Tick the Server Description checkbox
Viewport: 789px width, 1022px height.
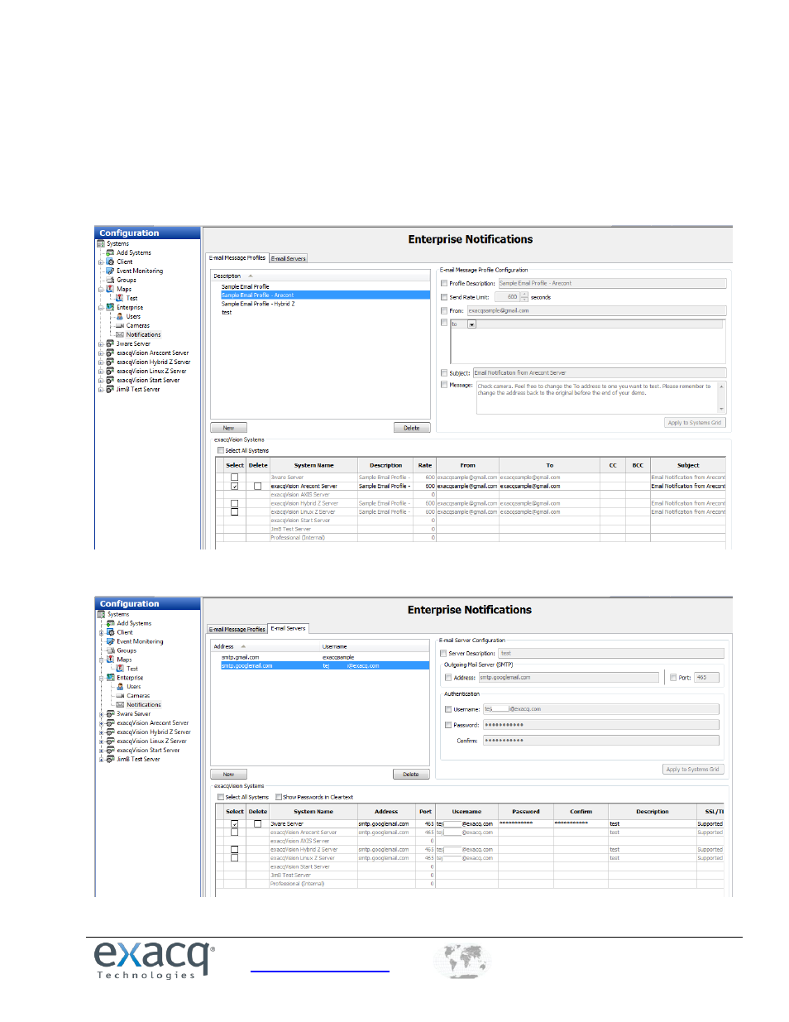point(443,653)
